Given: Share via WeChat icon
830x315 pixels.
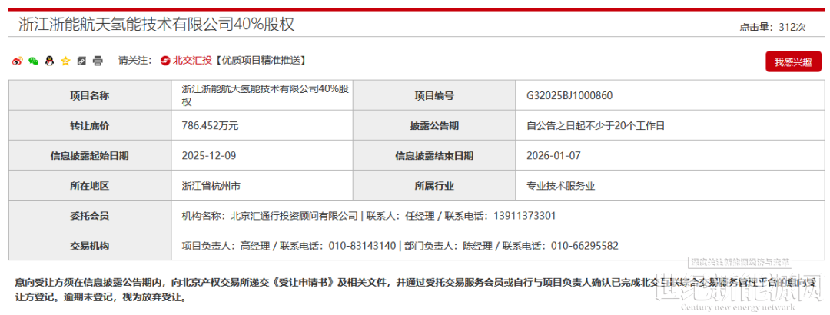Looking at the screenshot, I should pos(33,61).
